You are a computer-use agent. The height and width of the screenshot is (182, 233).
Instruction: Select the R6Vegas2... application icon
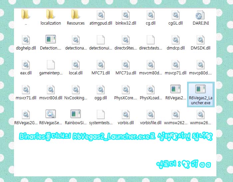175,89
